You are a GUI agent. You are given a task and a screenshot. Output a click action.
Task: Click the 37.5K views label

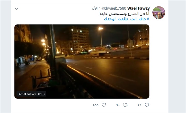[x=27, y=94]
